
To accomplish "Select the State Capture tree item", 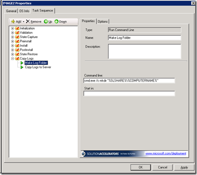I will click(29, 37).
